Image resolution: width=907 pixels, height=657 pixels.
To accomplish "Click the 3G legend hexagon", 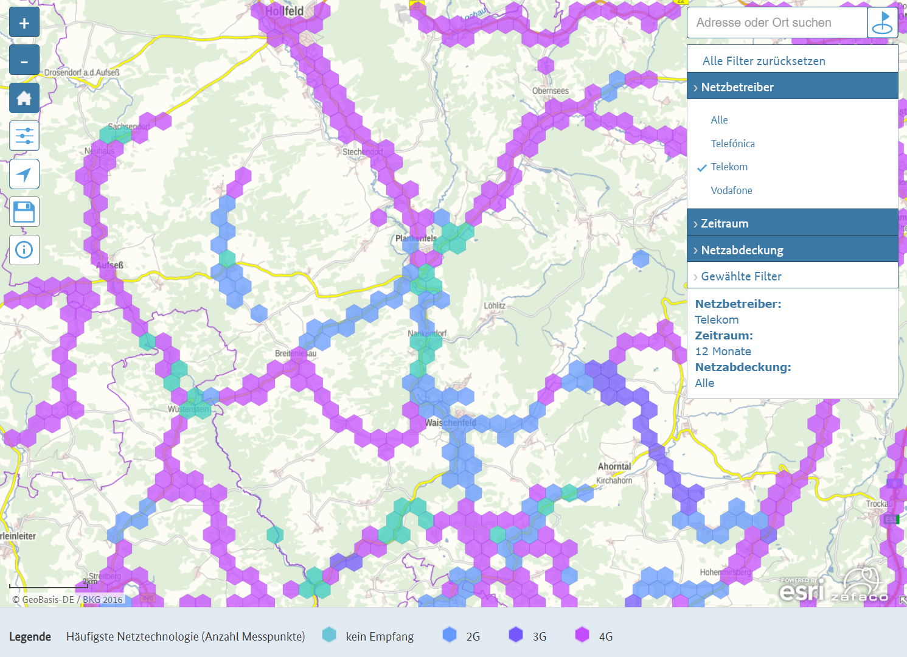I will point(516,635).
